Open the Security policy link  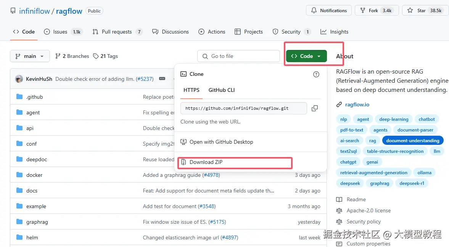[364, 221]
